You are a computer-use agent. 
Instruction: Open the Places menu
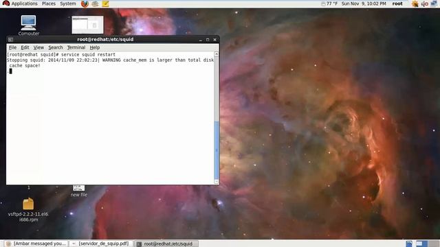tap(49, 3)
